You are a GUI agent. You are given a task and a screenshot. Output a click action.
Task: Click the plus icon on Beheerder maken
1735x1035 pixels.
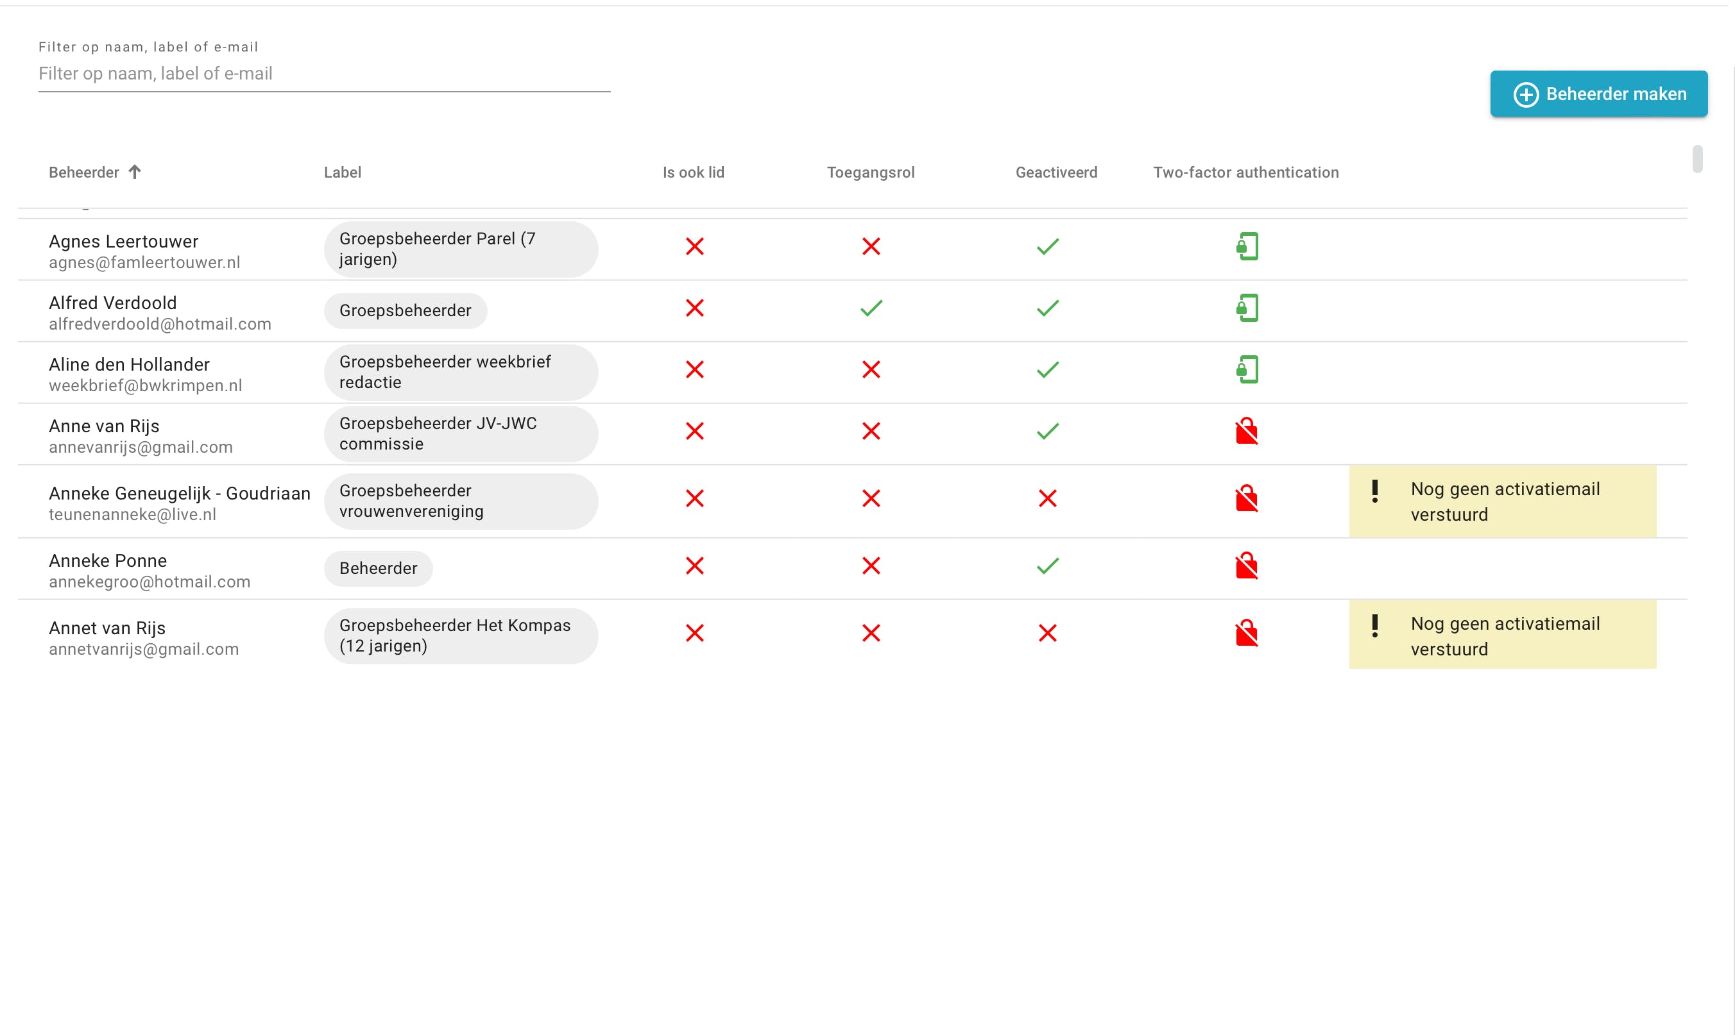tap(1526, 94)
